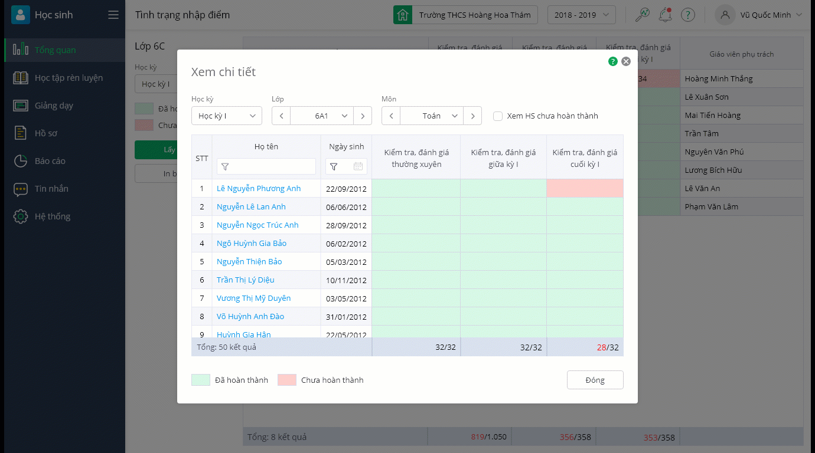Click the school house icon

402,15
